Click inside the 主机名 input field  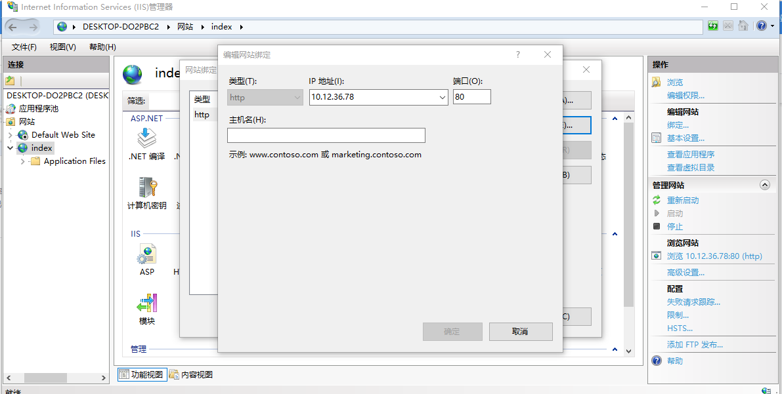point(326,135)
